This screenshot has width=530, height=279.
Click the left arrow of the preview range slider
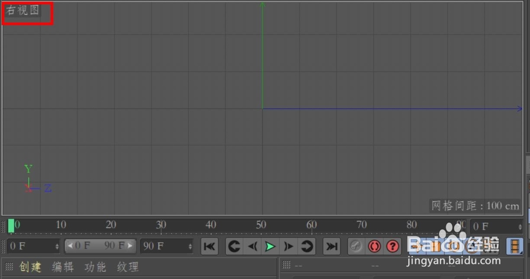70,246
